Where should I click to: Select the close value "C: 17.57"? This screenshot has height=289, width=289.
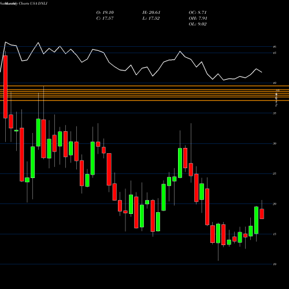tap(105, 18)
